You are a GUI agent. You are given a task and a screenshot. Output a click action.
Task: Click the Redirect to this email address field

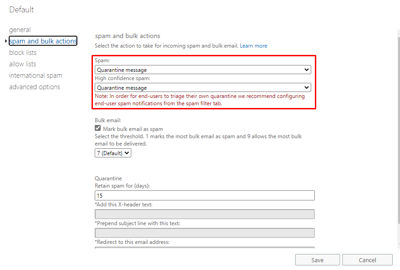pos(205,247)
